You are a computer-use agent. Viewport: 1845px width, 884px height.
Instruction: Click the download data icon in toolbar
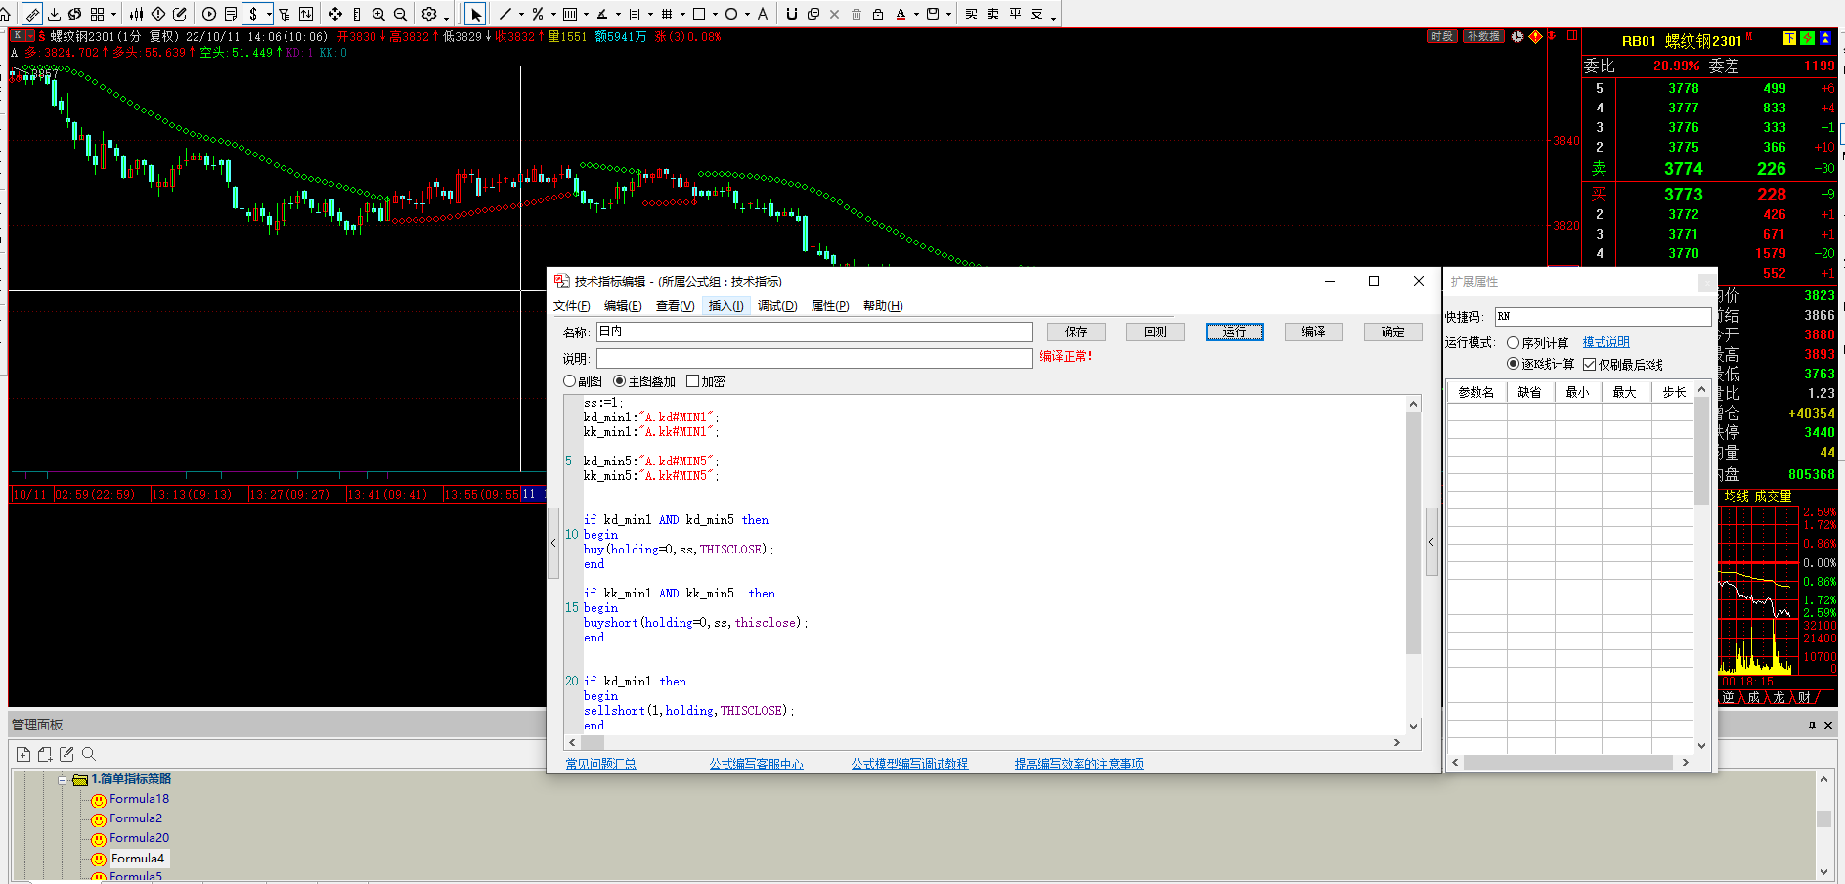click(x=54, y=14)
